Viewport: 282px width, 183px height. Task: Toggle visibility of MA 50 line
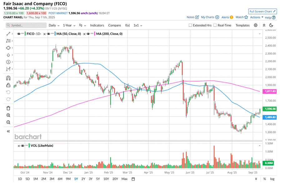tap(48, 34)
